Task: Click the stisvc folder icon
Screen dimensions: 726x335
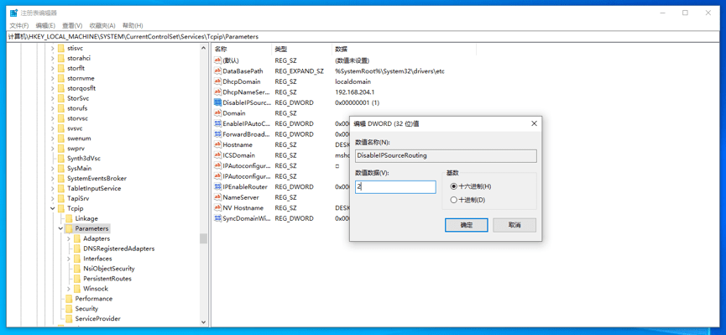Action: click(60, 48)
